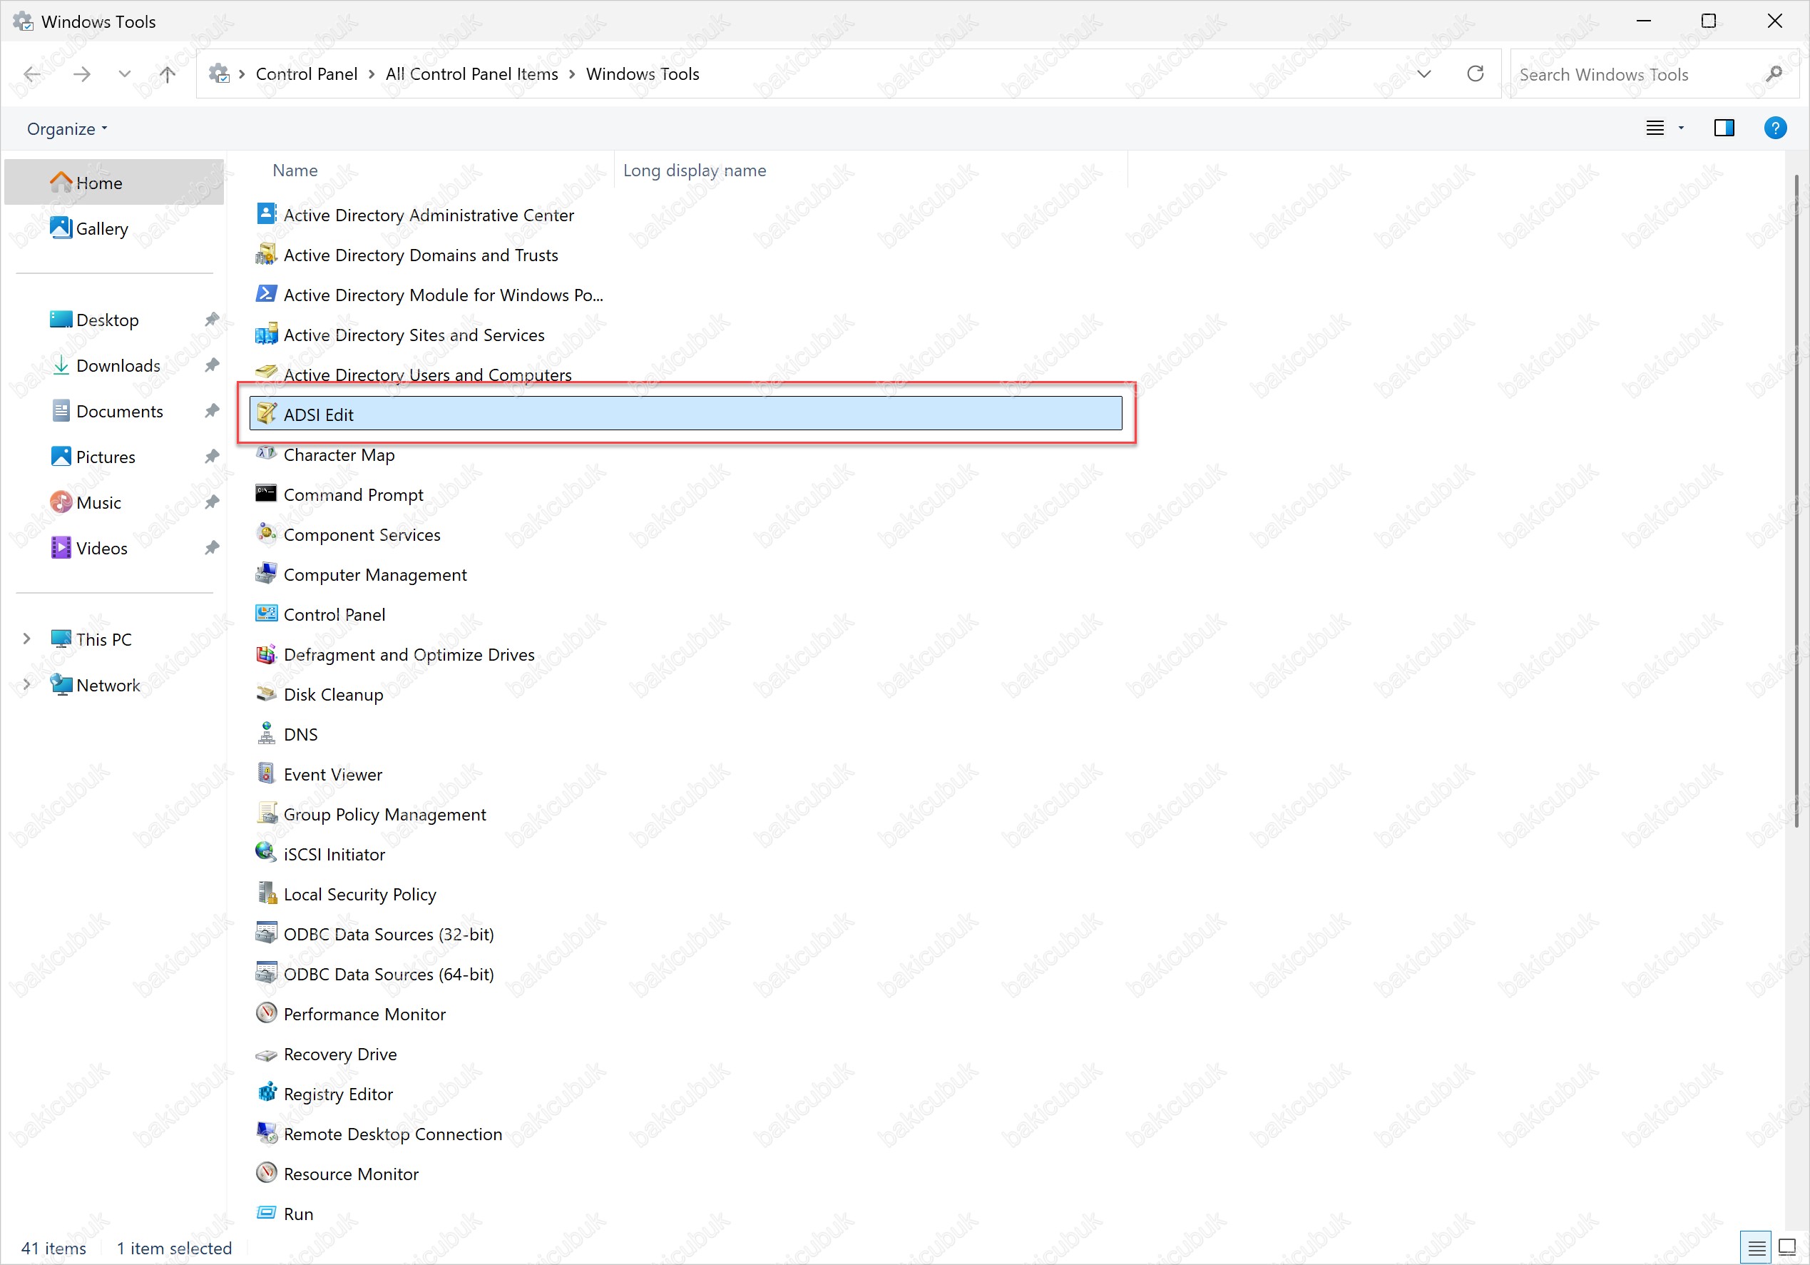Select the Character Map icon

pos(267,454)
